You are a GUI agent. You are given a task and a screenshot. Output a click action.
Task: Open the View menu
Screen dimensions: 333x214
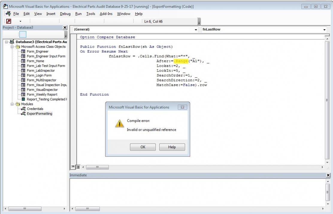38,14
